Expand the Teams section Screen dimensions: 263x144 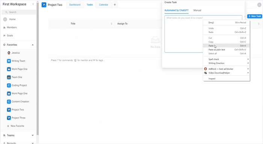[33, 135]
